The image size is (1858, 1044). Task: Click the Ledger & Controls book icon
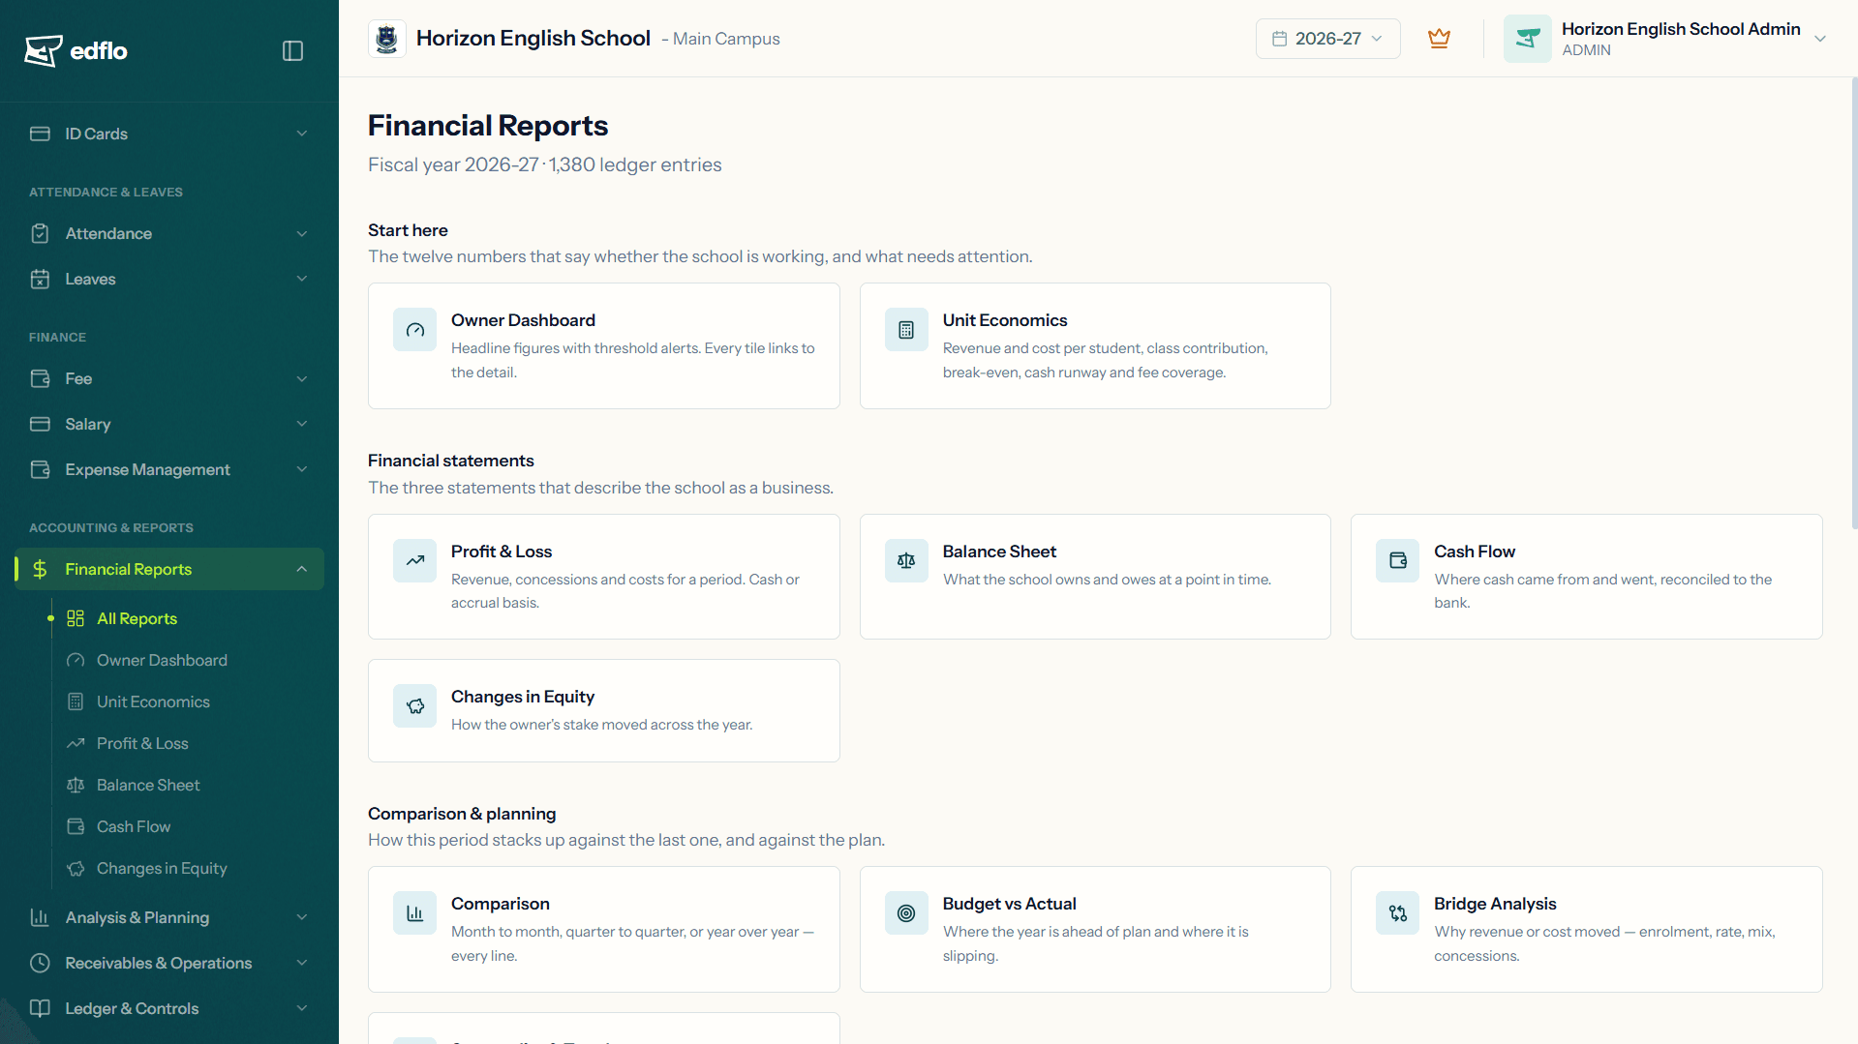point(40,1008)
